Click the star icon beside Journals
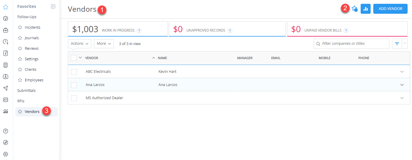Image resolution: width=412 pixels, height=160 pixels. (20, 38)
